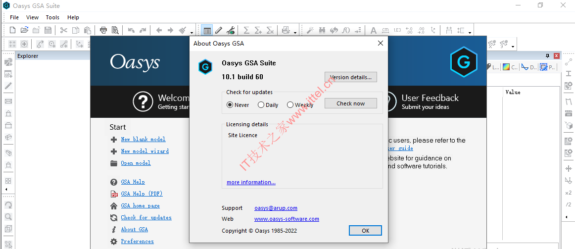Switch to the C... tab with color gradient icon
Viewport: 575px width, 249px height.
(x=510, y=67)
